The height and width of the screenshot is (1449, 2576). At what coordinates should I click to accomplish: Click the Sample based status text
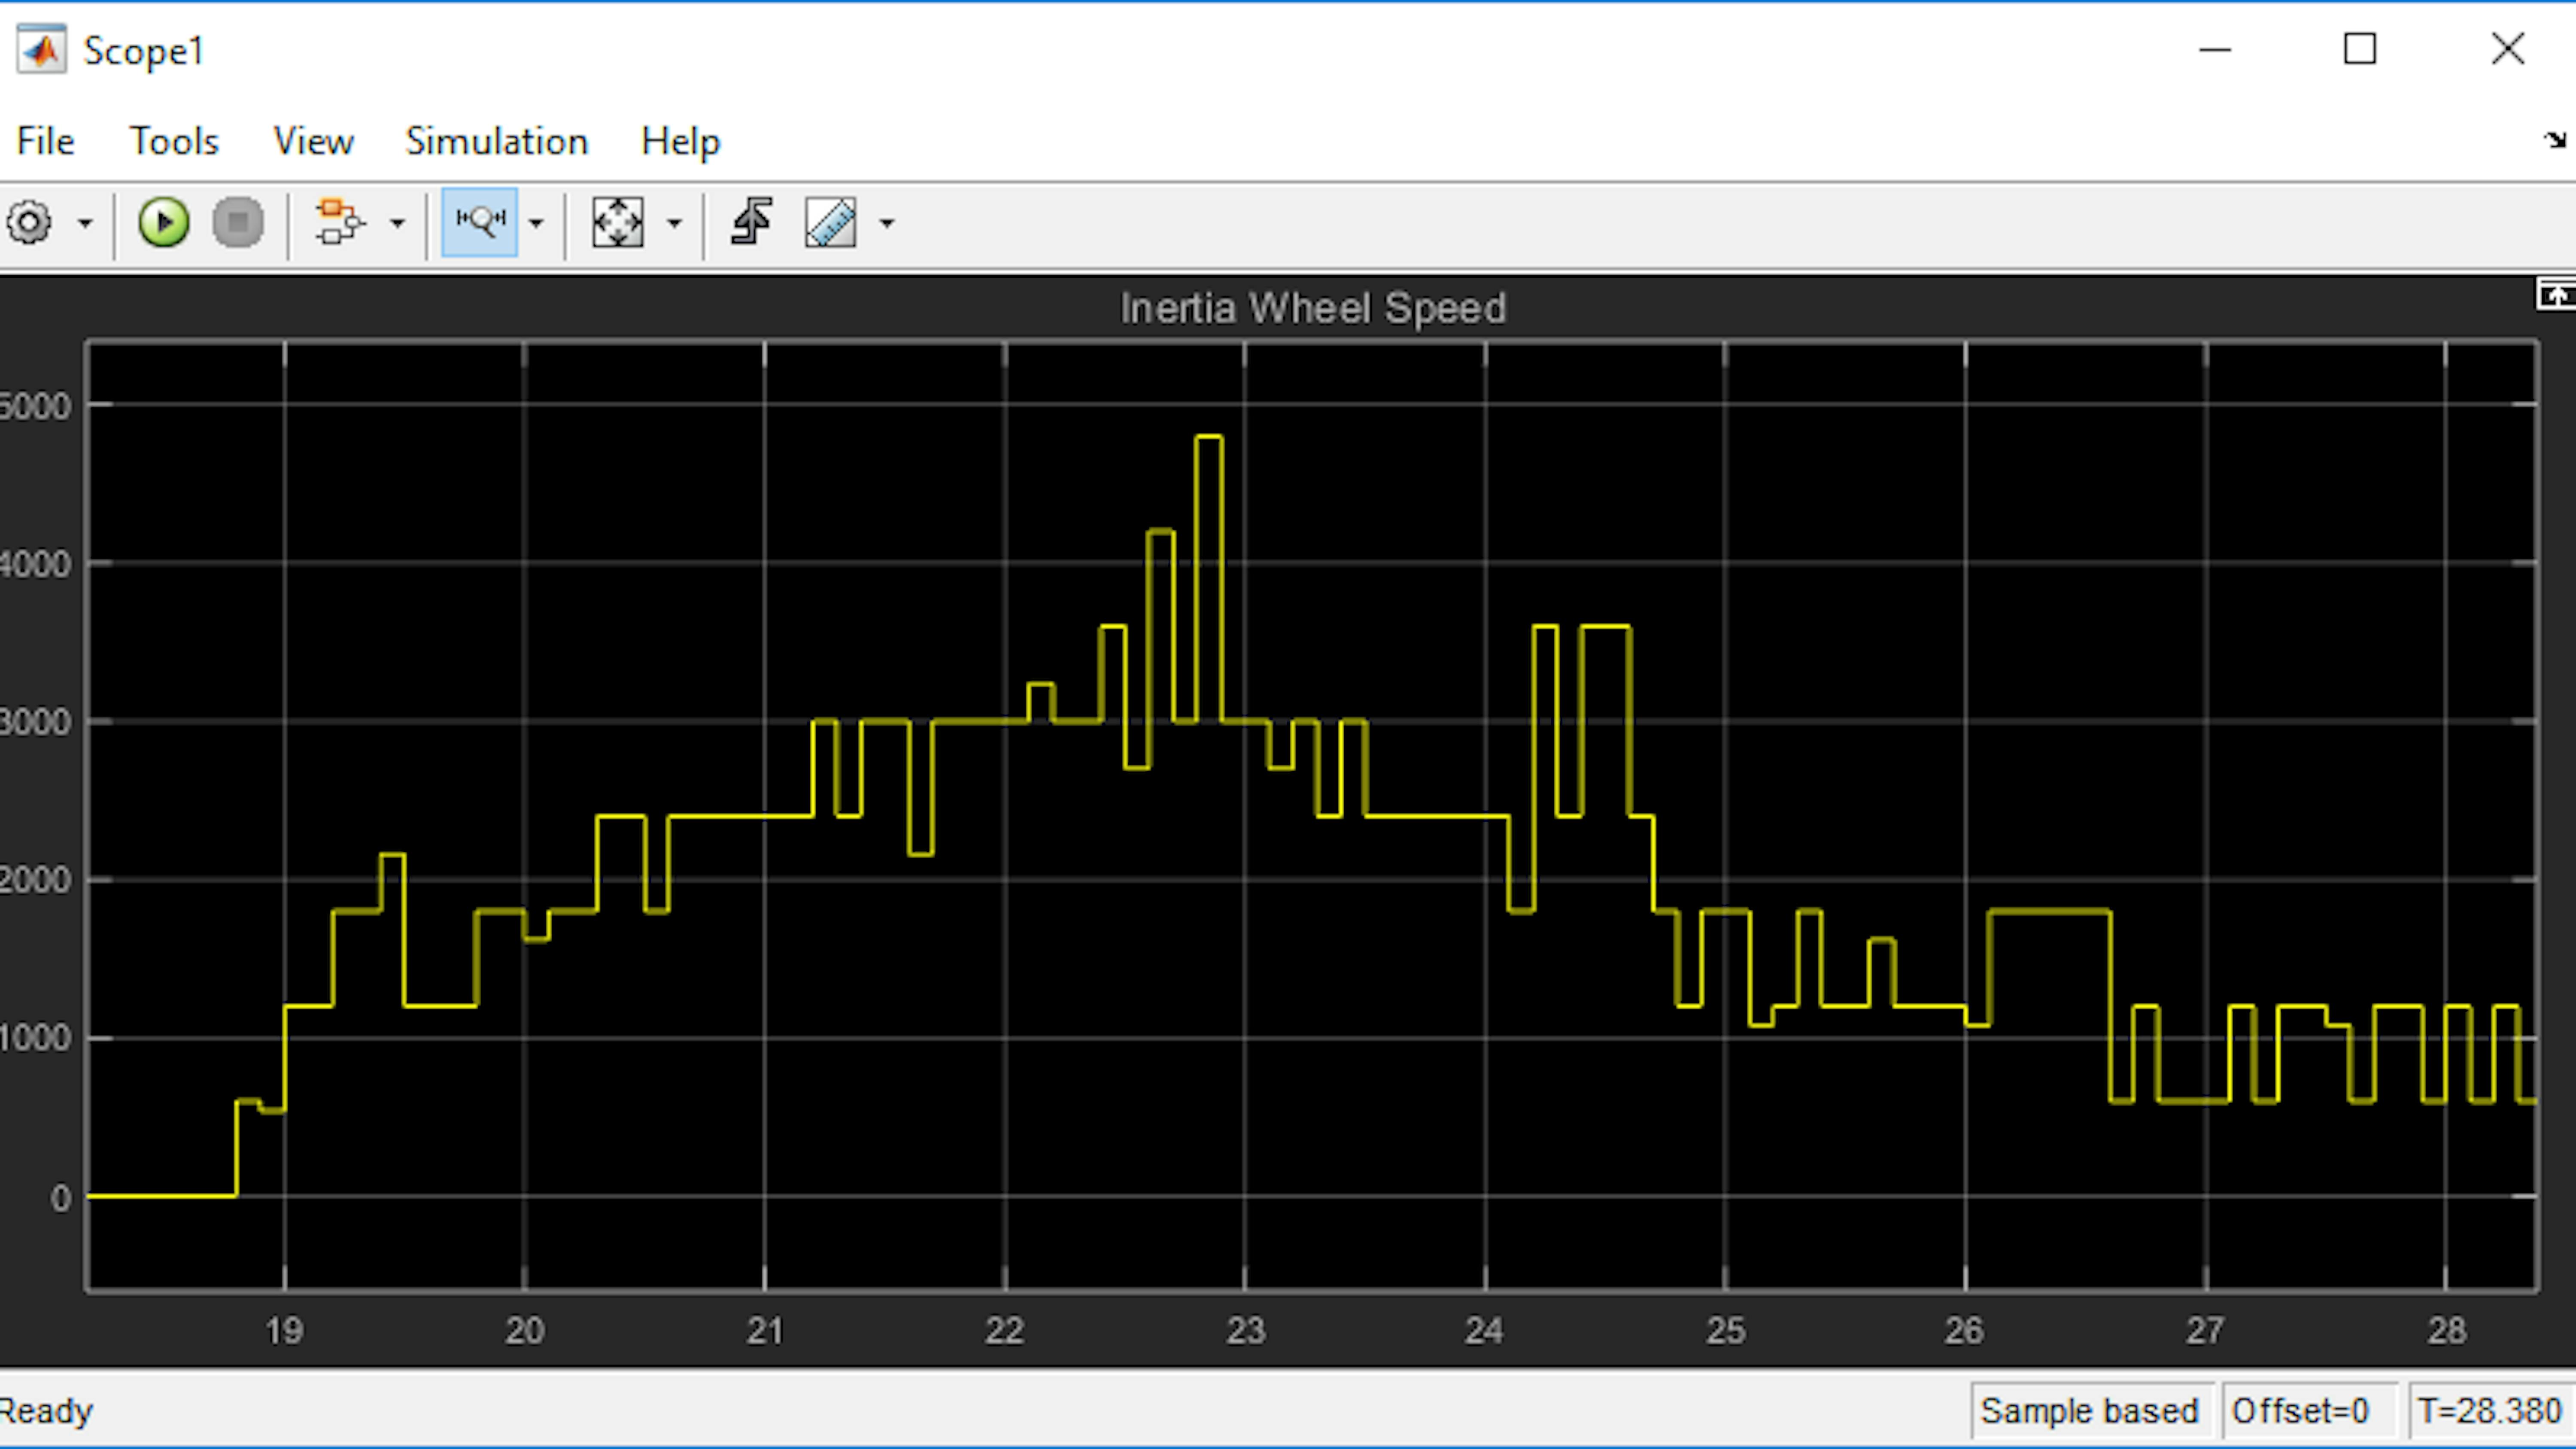tap(2089, 1411)
